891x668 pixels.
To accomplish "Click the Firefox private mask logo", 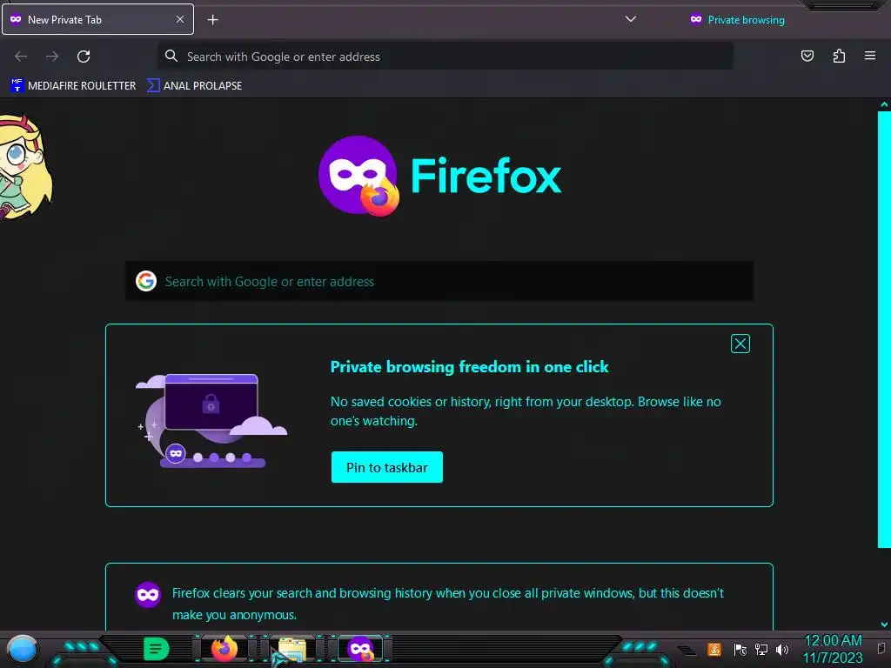I will point(359,176).
